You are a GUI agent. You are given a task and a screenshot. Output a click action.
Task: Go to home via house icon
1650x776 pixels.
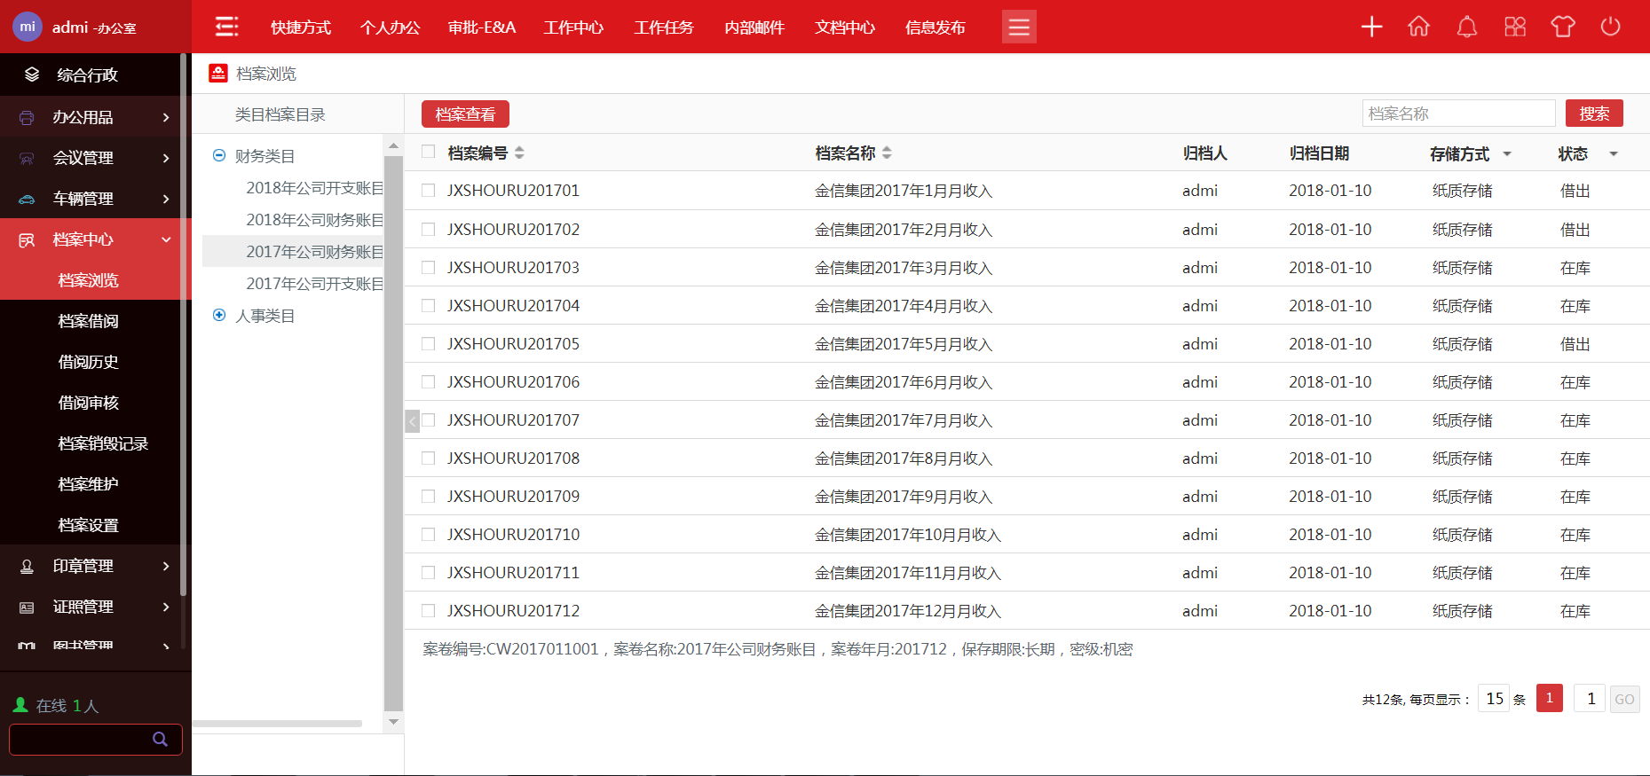click(1418, 27)
